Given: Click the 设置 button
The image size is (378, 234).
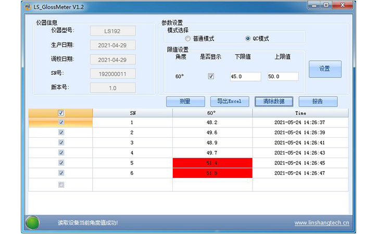Looking at the screenshot, I should tap(325, 69).
